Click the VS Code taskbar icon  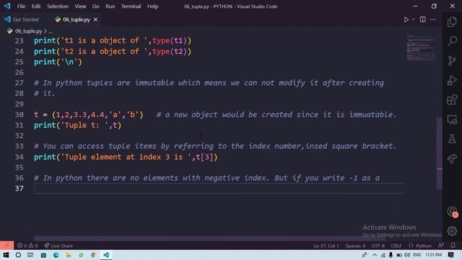106,255
